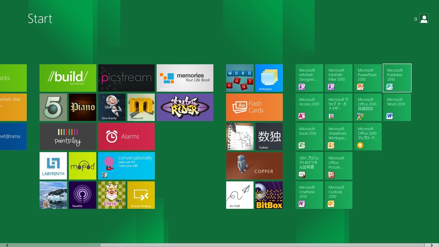Open Microsoft Office 2010 言語設定 tile
This screenshot has height=247, width=439.
tap(368, 107)
